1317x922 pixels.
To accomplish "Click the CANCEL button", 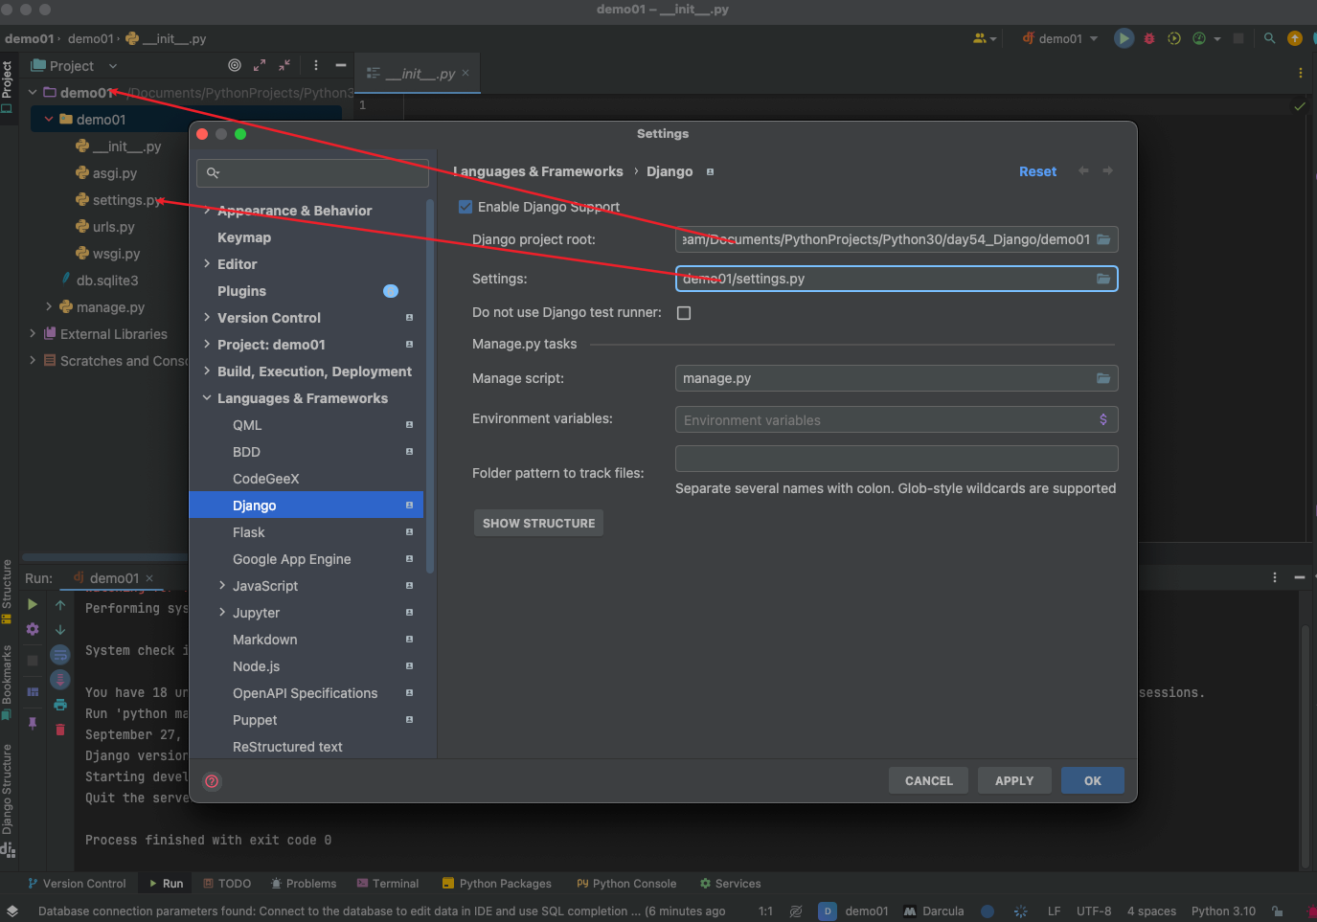I will [x=929, y=780].
